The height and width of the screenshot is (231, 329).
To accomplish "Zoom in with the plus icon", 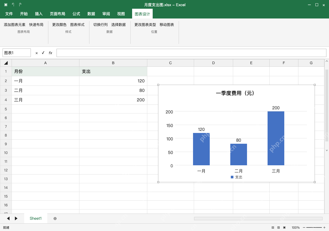I will [324, 228].
